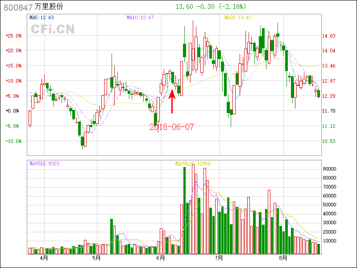
Task: Select the 8月 month on time axis
Action: [283, 258]
